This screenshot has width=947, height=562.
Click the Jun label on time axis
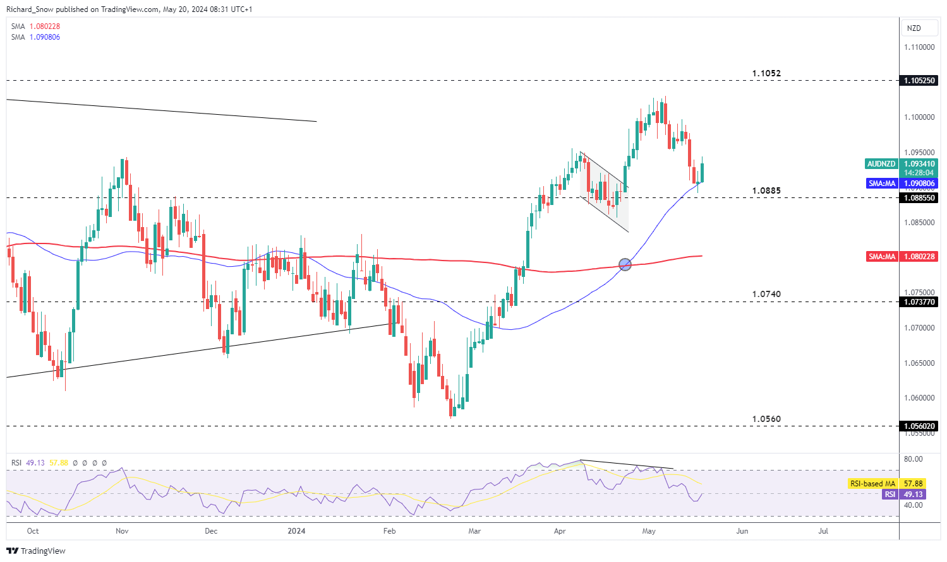tap(742, 531)
